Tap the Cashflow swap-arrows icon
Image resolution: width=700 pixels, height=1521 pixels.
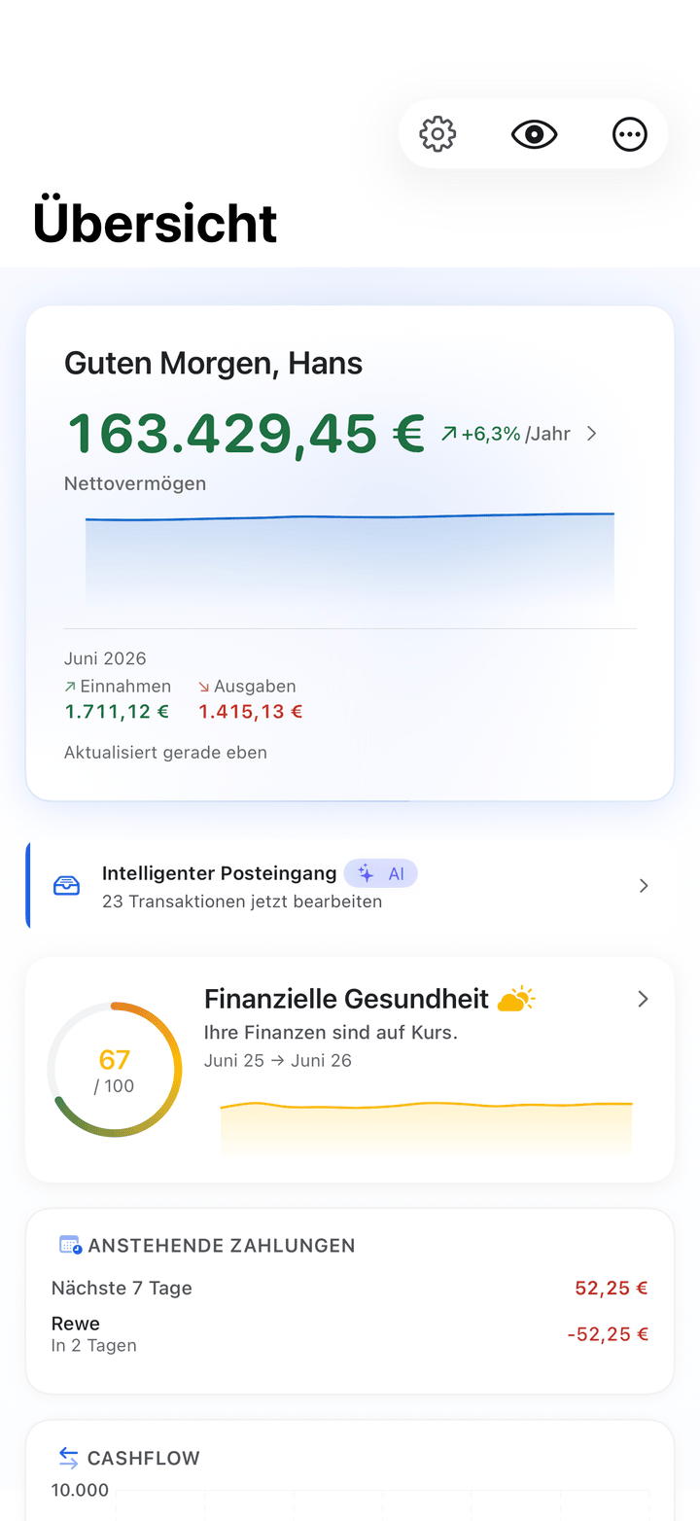pos(68,1458)
